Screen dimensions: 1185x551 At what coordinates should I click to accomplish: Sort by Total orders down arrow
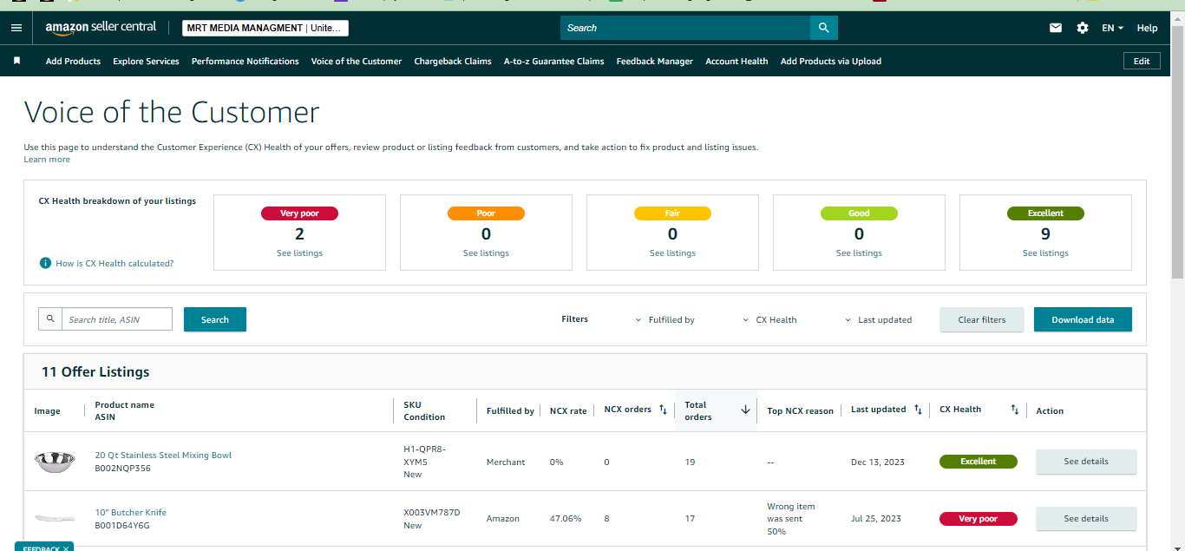745,410
